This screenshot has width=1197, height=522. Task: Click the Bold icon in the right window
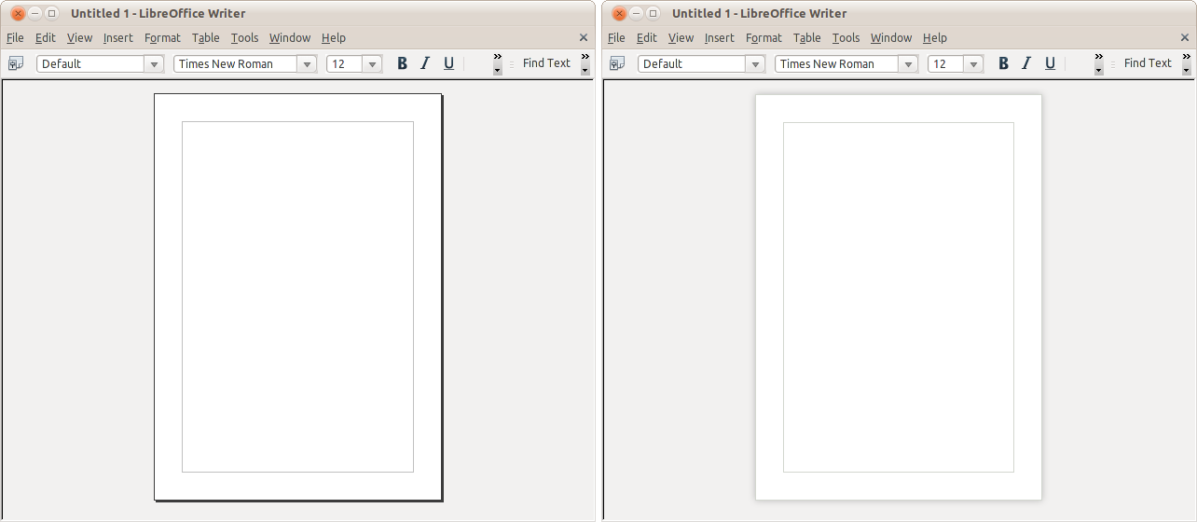pyautogui.click(x=1003, y=63)
